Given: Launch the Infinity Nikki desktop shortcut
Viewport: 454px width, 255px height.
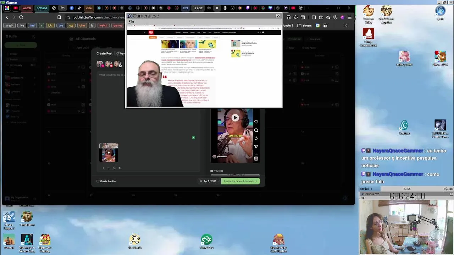Looking at the screenshot, I should (x=404, y=59).
